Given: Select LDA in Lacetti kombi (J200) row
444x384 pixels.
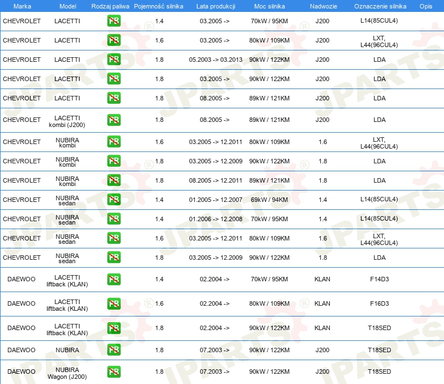Looking at the screenshot, I should tap(379, 120).
